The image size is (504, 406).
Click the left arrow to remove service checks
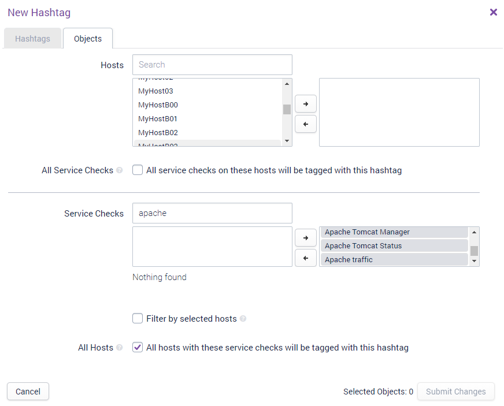tap(306, 258)
